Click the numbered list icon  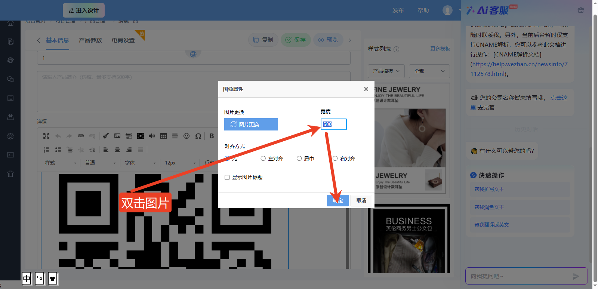(46, 150)
